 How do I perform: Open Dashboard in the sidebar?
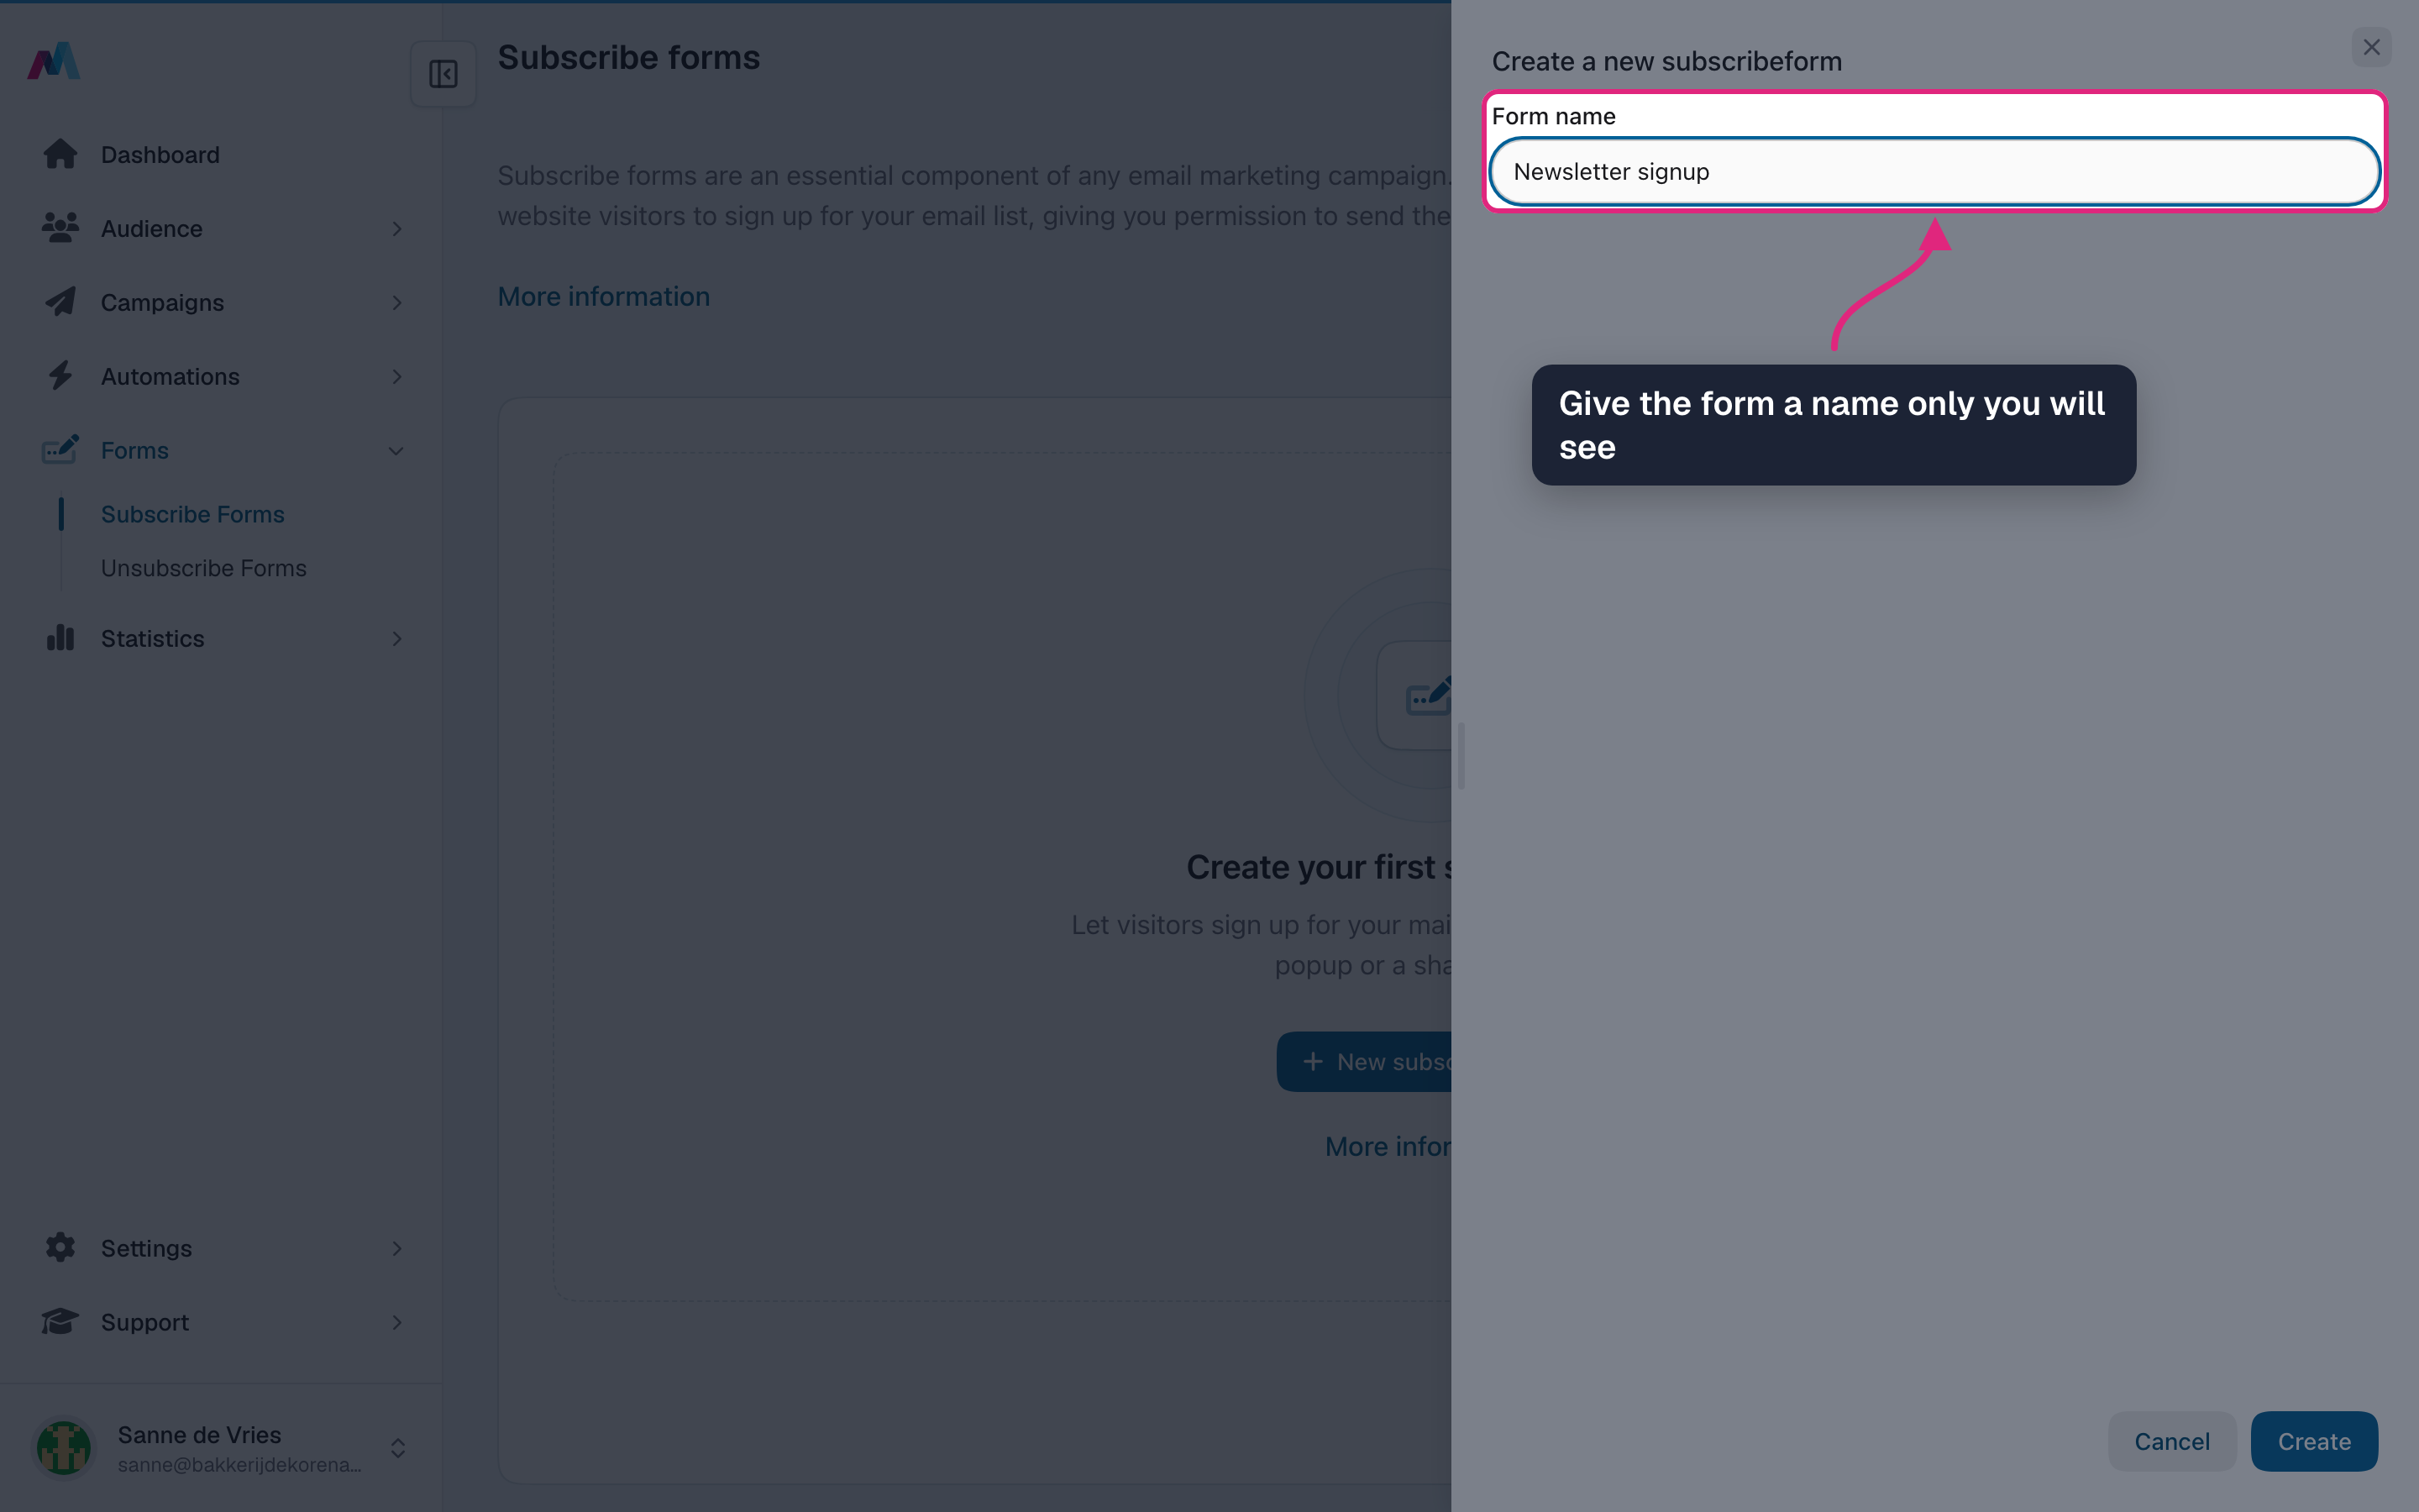click(222, 155)
